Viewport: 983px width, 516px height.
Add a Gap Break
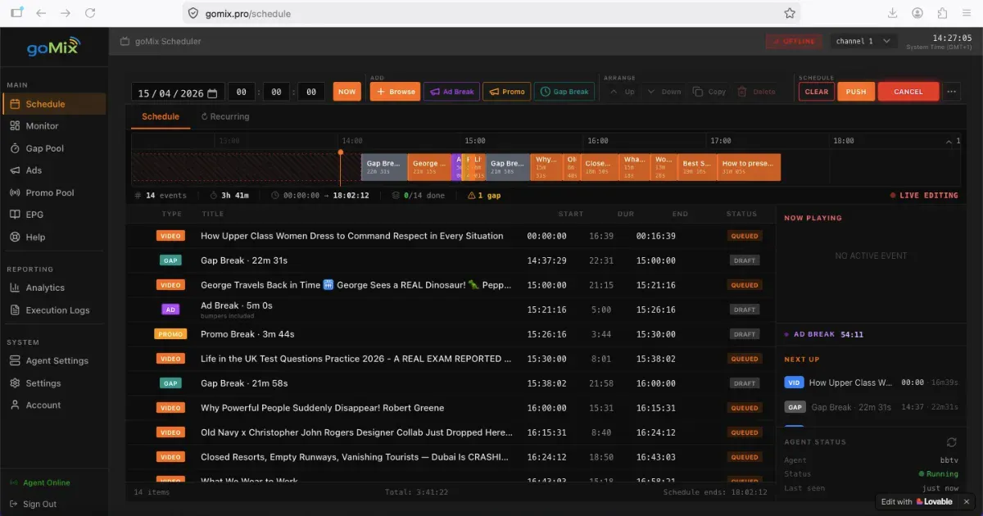(x=564, y=92)
